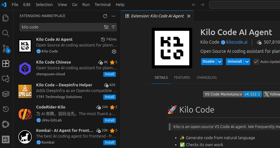The width and height of the screenshot is (280, 148).
Task: Expand the Disable button dropdown arrow
Action: pyautogui.click(x=220, y=62)
